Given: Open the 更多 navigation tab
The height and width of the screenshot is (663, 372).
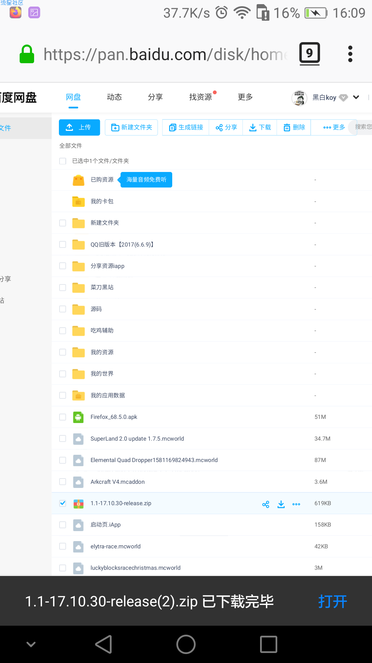Looking at the screenshot, I should point(245,97).
